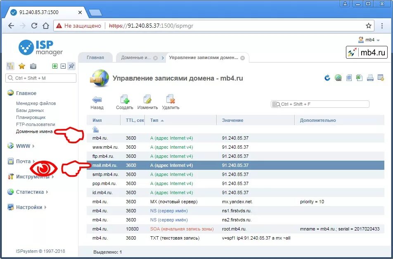Select the ftp.mb4.ru. record row
This screenshot has width=393, height=259.
coord(235,156)
